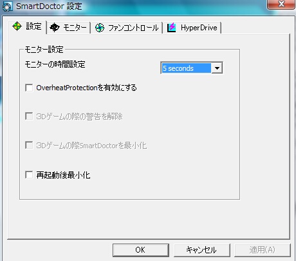Click the 適用(A) button
This screenshot has width=296, height=261.
[263, 250]
